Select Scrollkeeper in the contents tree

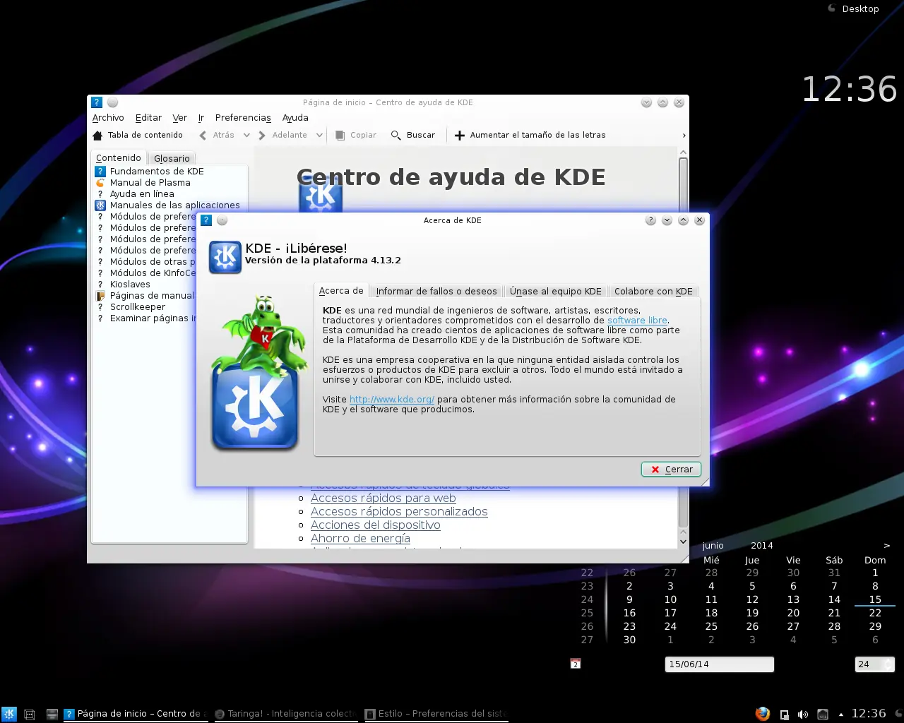138,307
